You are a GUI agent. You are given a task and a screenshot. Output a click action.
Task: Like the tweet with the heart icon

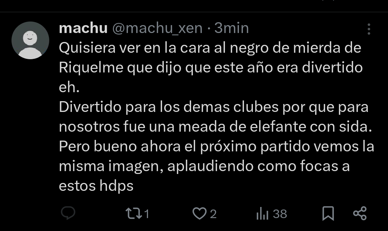199,213
